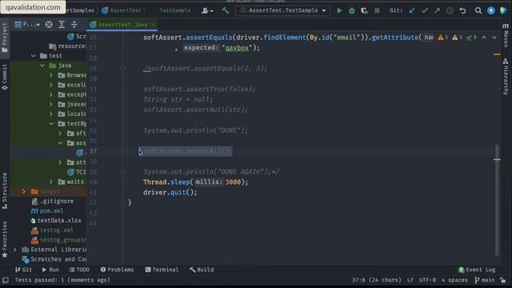This screenshot has width=512, height=288.
Task: Expand External Libraries node
Action: [x=15, y=250]
